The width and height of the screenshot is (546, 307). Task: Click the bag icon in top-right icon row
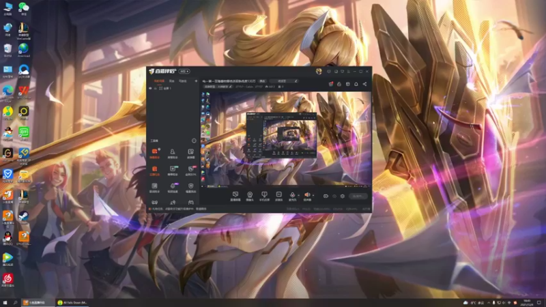[x=339, y=84]
